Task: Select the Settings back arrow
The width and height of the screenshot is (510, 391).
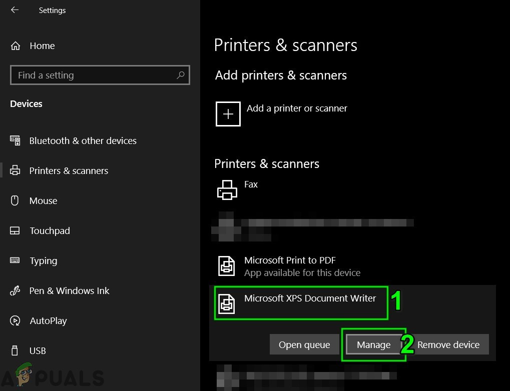Action: click(14, 10)
